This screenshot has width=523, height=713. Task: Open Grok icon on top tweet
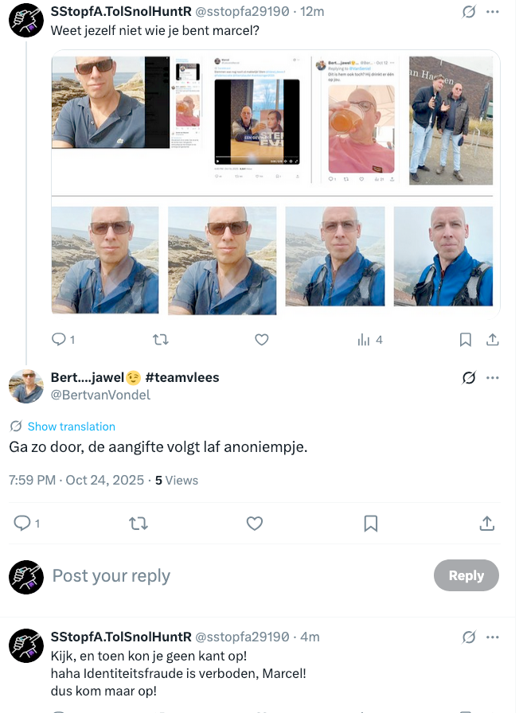pyautogui.click(x=469, y=13)
